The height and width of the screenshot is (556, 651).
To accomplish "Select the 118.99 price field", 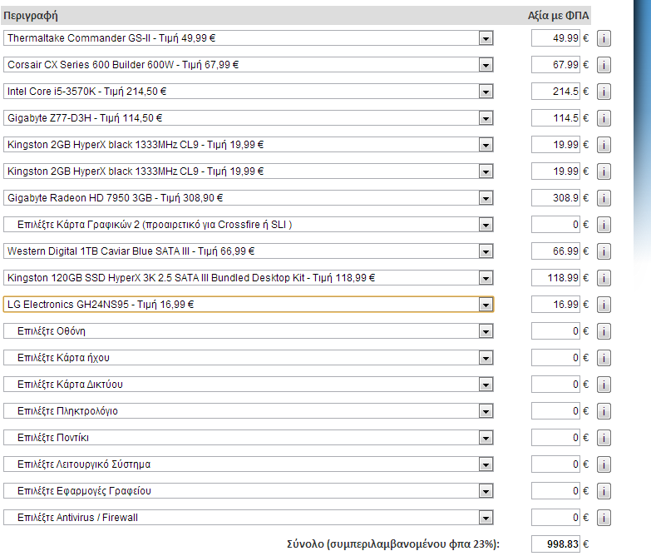I will coord(555,278).
